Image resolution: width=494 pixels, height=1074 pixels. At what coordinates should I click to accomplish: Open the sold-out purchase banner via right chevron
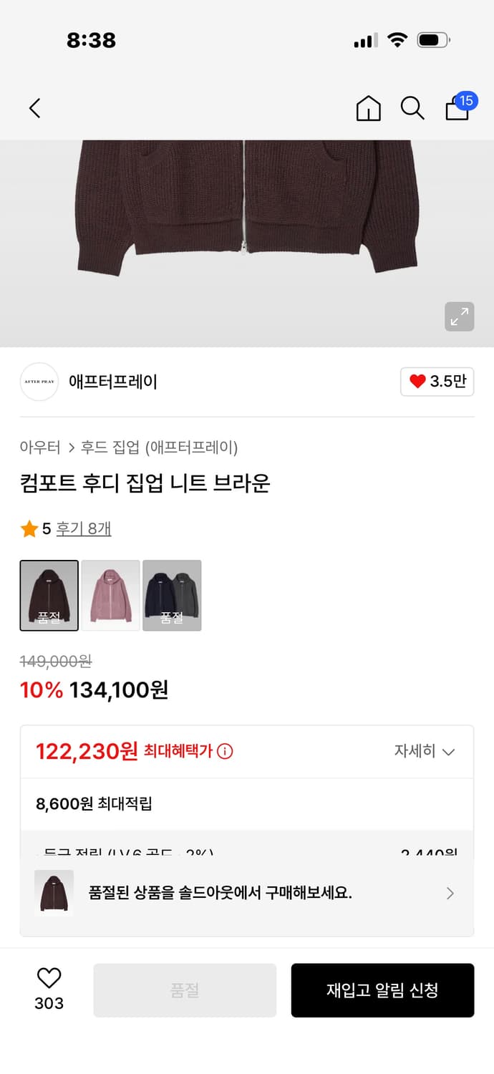(450, 893)
